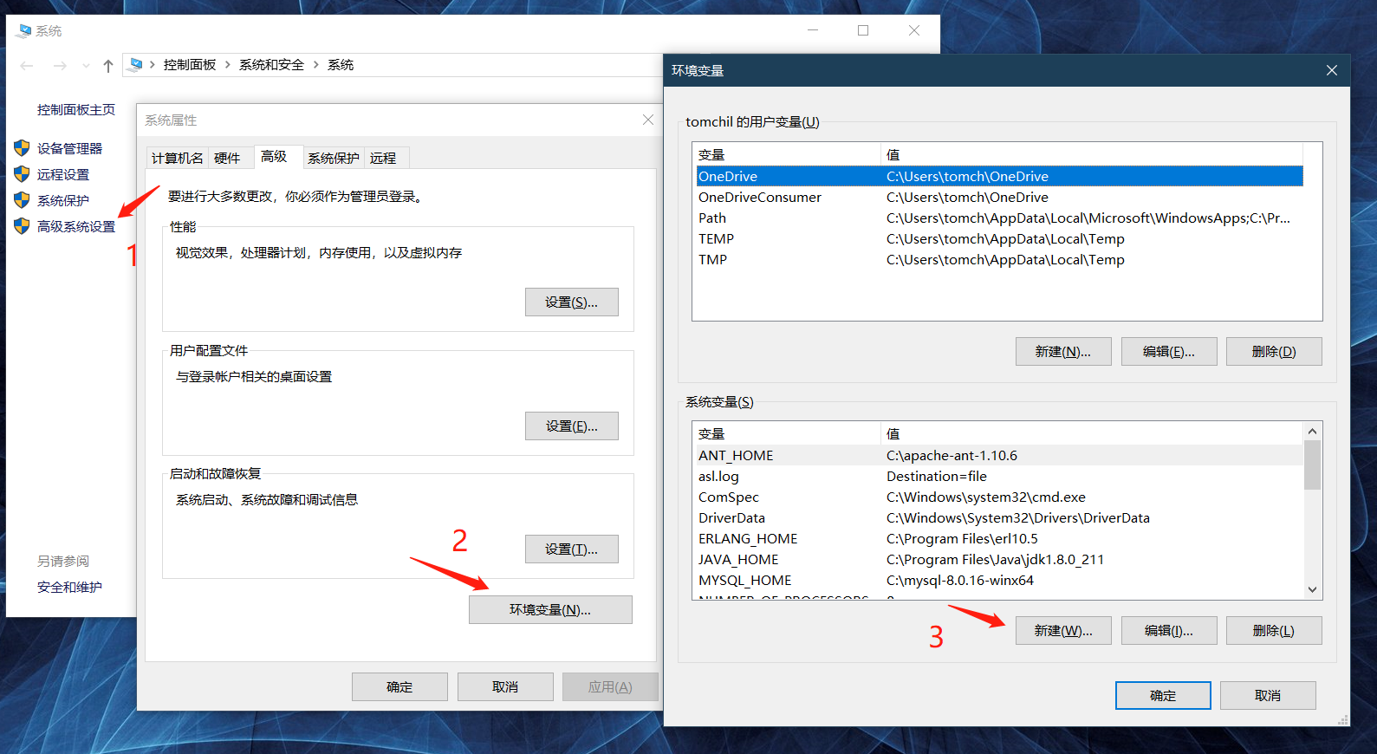Screen dimensions: 1377x754
Task: Switch to 硬件 tab
Action: [227, 158]
